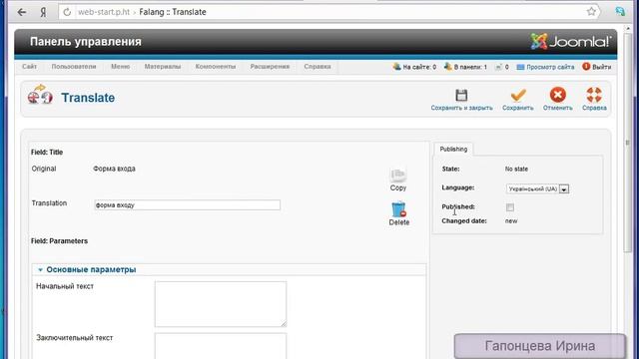Select the Publishing tab
Viewport: 639px width, 359px height.
click(x=453, y=149)
